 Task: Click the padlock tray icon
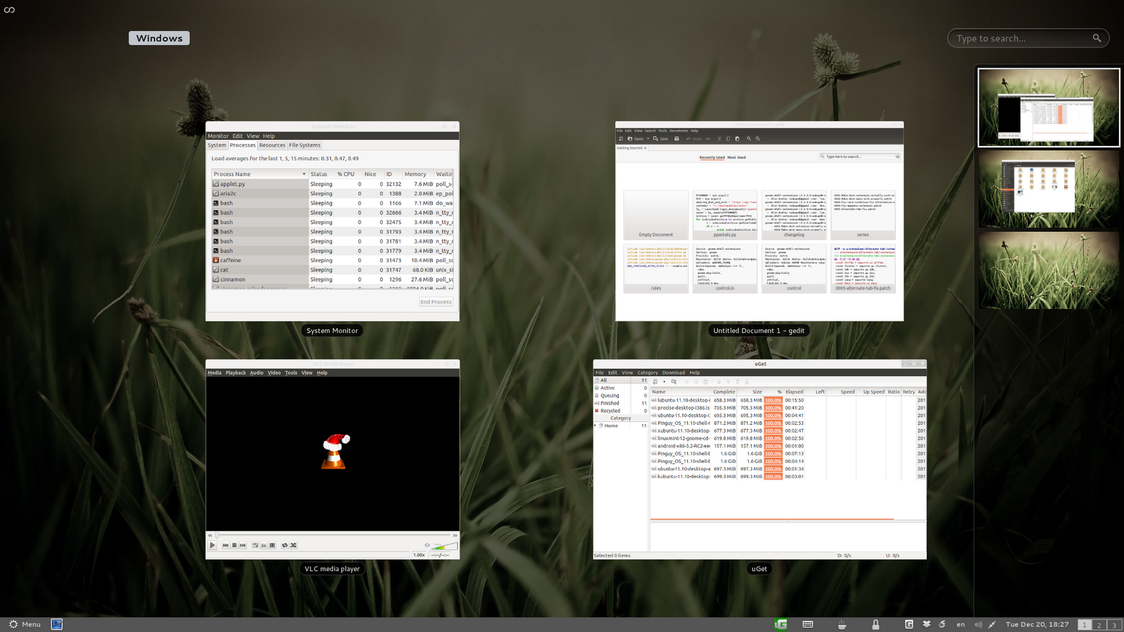pyautogui.click(x=875, y=624)
